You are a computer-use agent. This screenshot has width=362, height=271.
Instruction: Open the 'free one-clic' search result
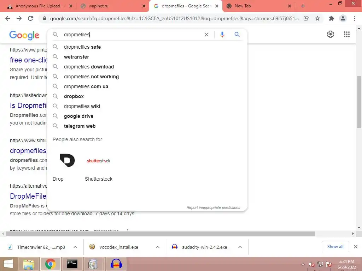click(28, 60)
